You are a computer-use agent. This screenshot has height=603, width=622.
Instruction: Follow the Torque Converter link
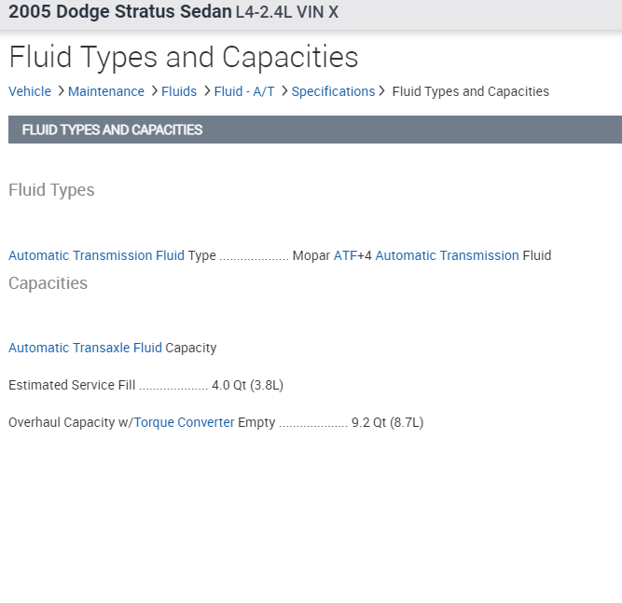click(x=184, y=422)
